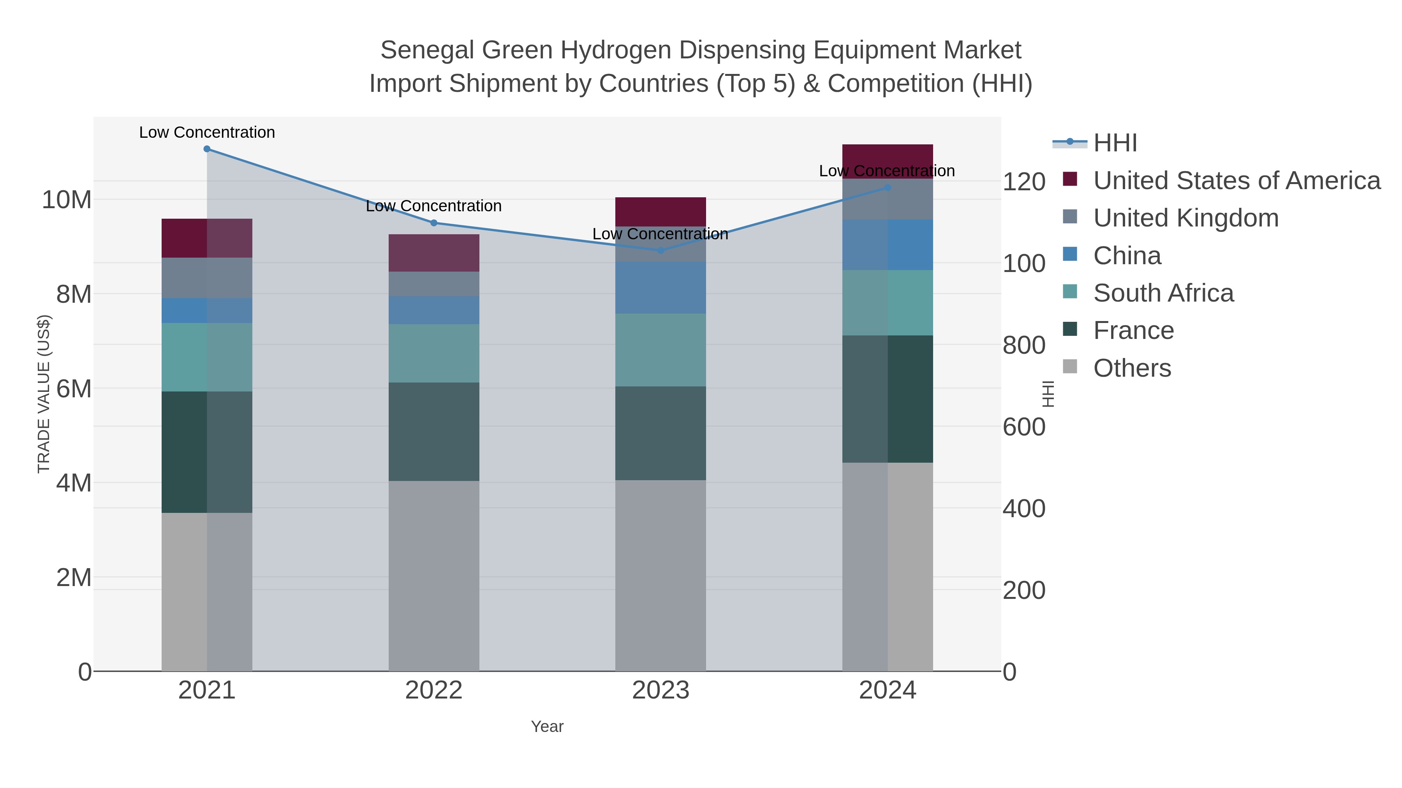The image size is (1402, 788).
Task: Click the 2022 South Africa bar segment
Action: [x=434, y=353]
